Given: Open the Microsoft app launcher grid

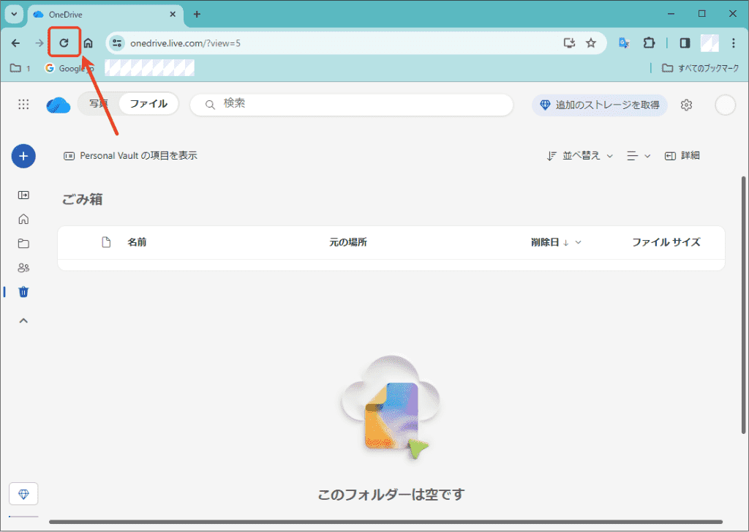Looking at the screenshot, I should click(x=23, y=105).
